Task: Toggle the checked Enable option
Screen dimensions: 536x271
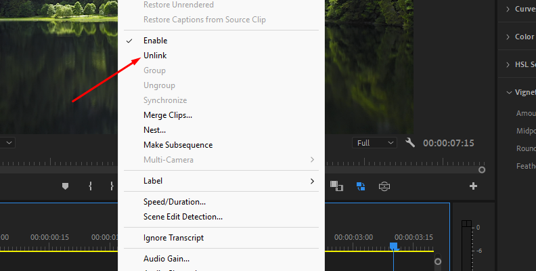Action: (x=155, y=41)
